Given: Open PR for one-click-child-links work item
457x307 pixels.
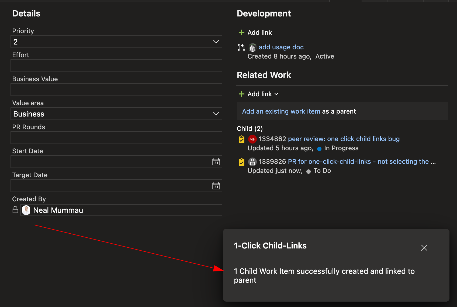Looking at the screenshot, I should (x=358, y=162).
